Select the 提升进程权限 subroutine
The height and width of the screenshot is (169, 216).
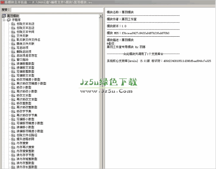25,139
